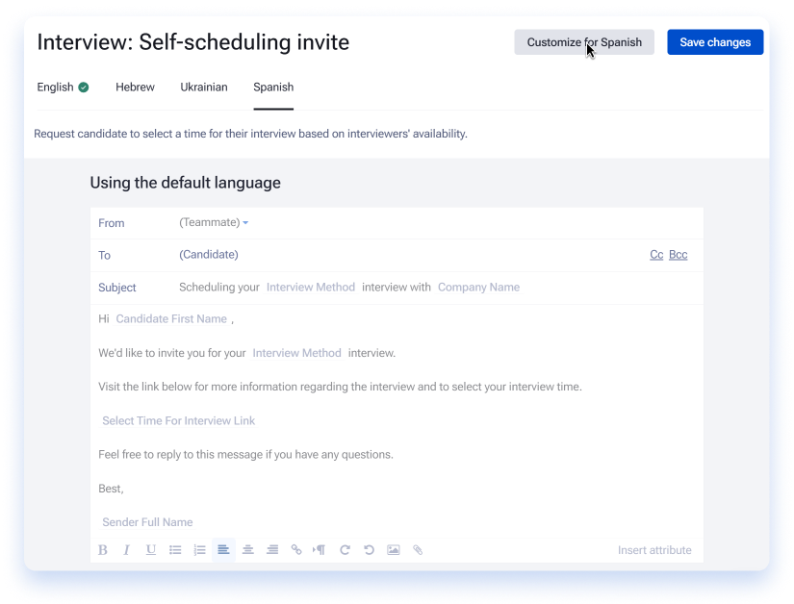The height and width of the screenshot is (604, 794).
Task: Click 'Using the default language' heading
Action: pos(186,183)
